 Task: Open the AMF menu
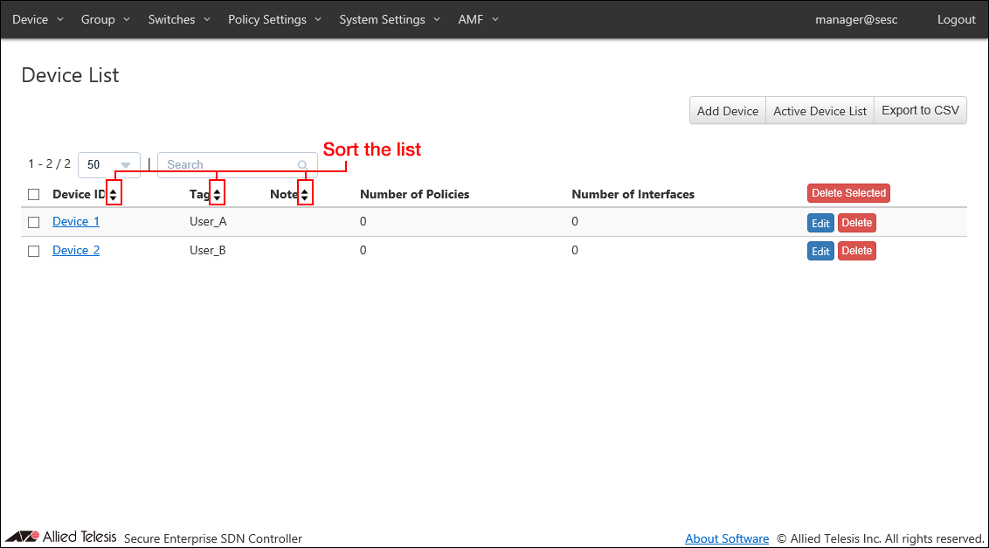478,19
